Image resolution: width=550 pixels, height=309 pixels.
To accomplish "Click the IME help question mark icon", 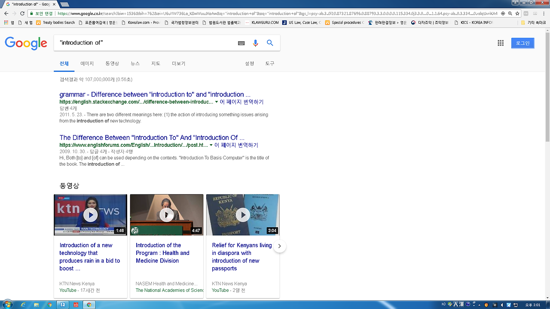I will 468,305.
